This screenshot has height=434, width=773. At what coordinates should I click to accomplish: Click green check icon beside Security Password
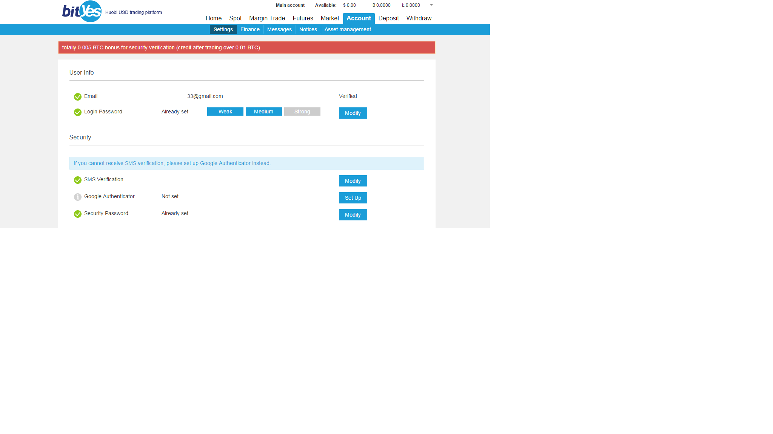(x=78, y=214)
